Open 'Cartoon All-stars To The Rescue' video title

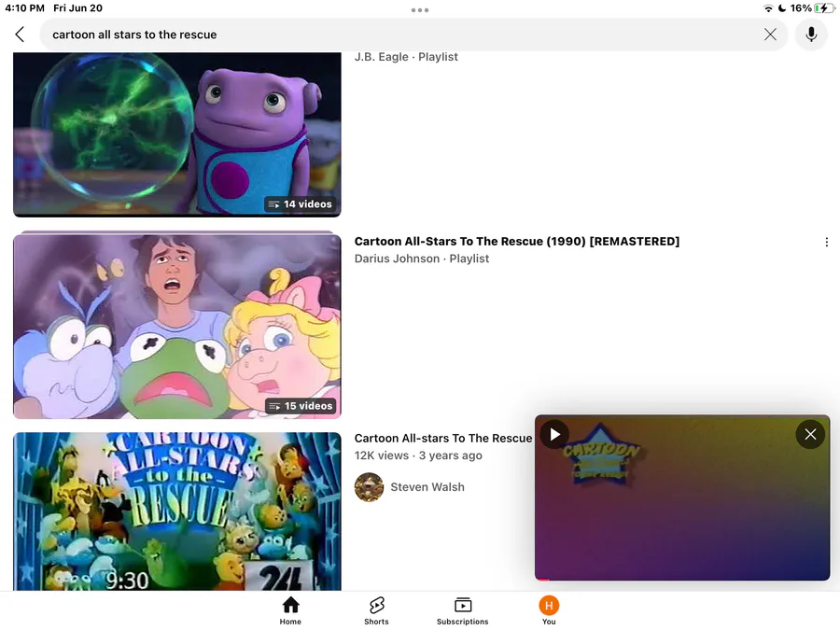[x=443, y=439]
